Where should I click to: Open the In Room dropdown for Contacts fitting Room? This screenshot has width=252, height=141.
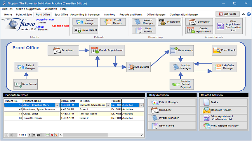click(x=108, y=105)
